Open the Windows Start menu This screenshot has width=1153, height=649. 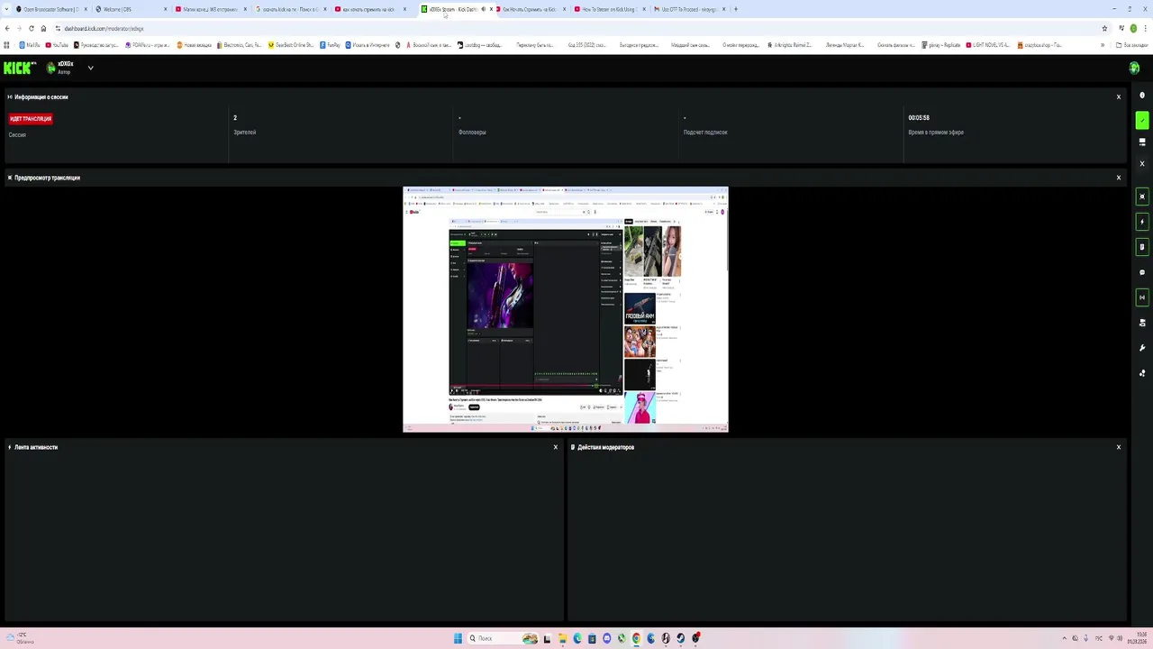tap(458, 638)
